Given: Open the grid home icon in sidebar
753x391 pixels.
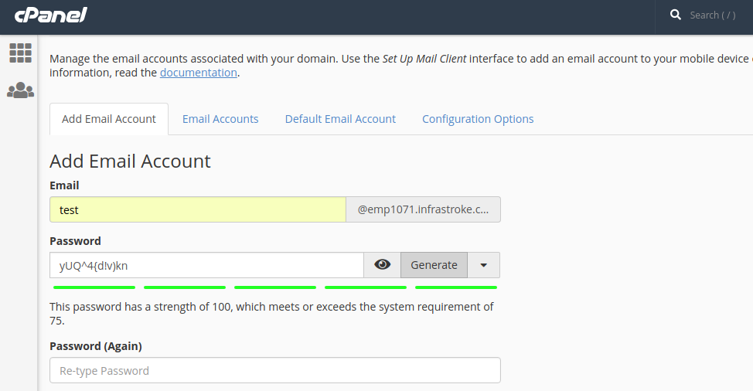Looking at the screenshot, I should click(x=20, y=53).
